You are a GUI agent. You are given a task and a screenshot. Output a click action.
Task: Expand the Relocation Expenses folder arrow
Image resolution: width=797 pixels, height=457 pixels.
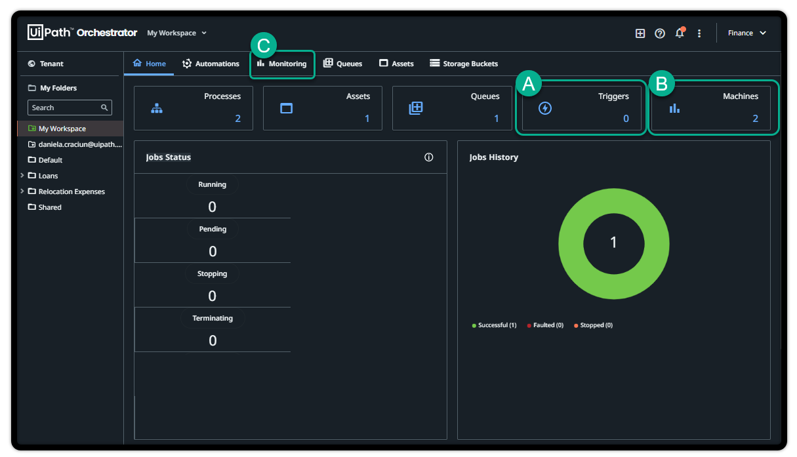(x=22, y=191)
